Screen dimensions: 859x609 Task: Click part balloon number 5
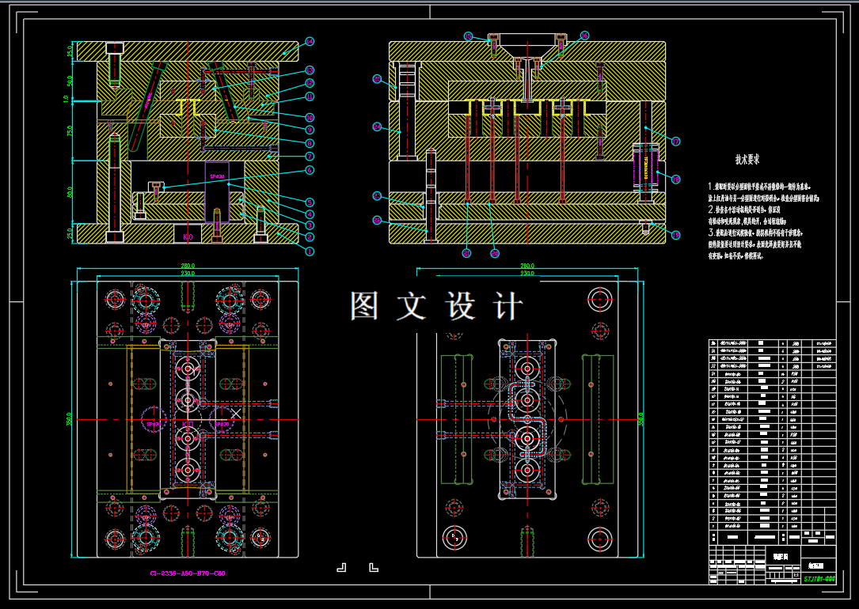pyautogui.click(x=310, y=202)
